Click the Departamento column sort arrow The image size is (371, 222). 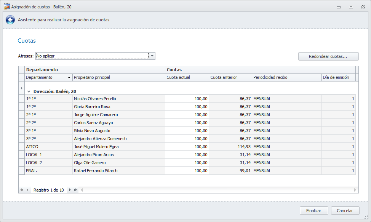[x=69, y=78]
